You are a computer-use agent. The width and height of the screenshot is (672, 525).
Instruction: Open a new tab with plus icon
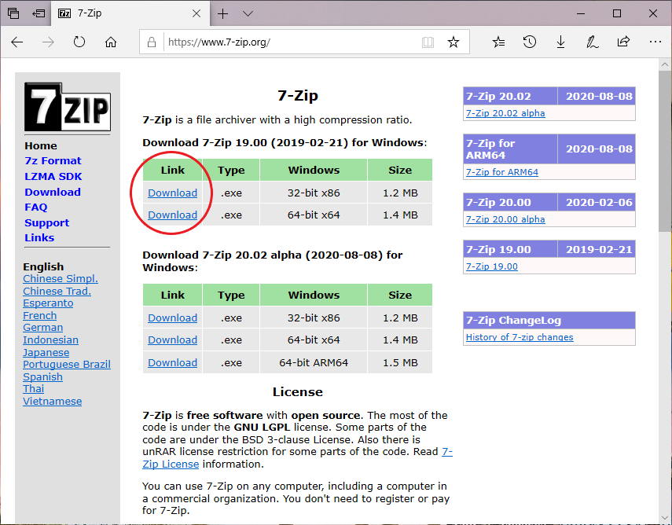(x=222, y=13)
